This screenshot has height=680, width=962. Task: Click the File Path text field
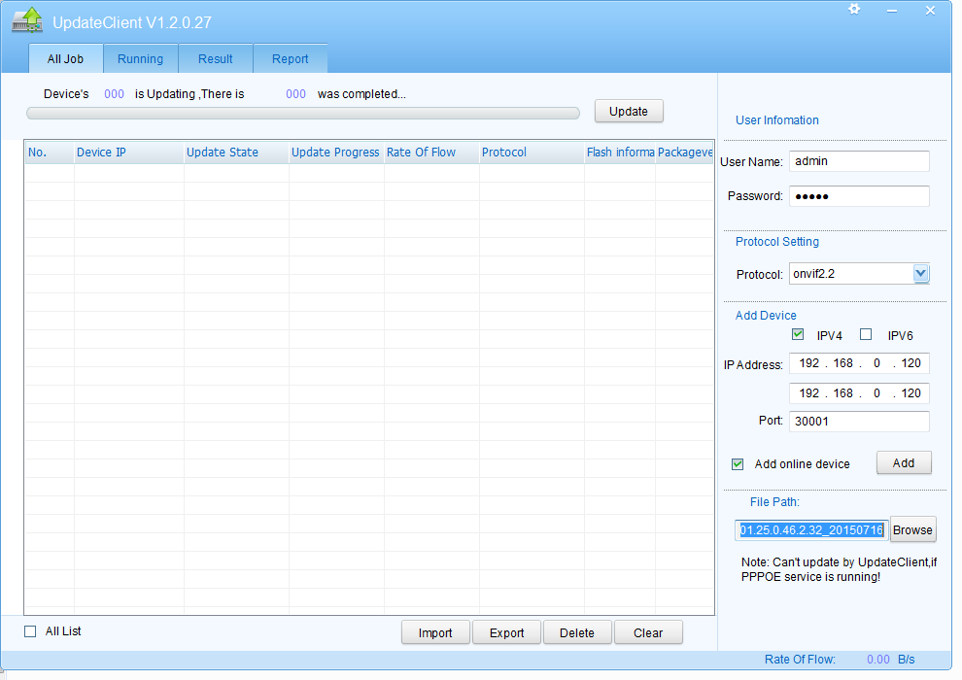click(x=811, y=529)
